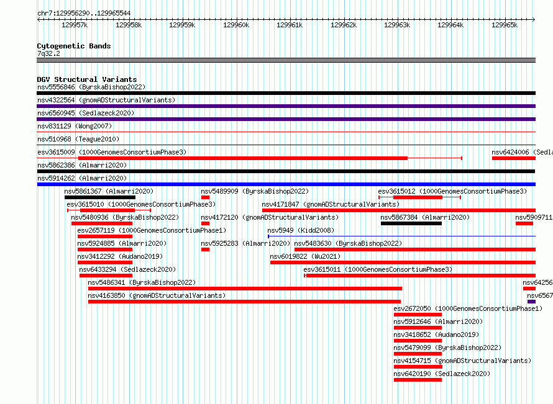Screen dimensions: 553x404
Task: Click the 129965k ruler tick label
Action: [505, 25]
